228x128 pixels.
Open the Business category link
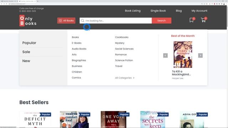77,66
